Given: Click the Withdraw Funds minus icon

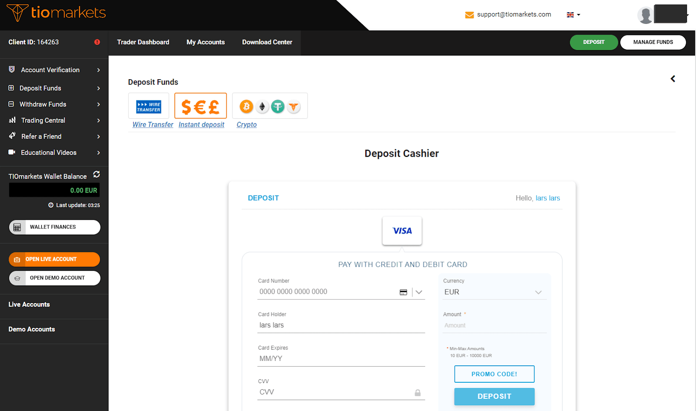Looking at the screenshot, I should point(11,104).
